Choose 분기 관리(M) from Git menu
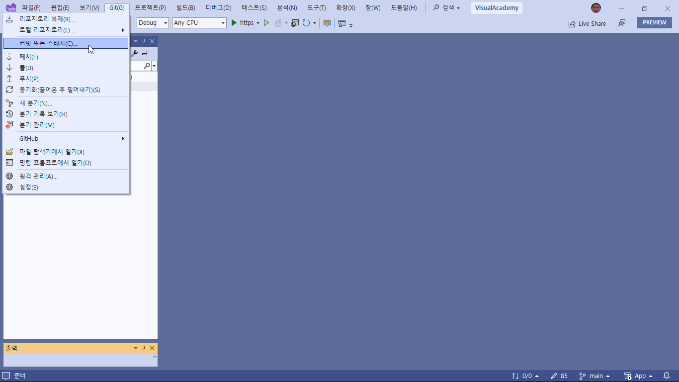Screen dimensions: 679x382 37,125
